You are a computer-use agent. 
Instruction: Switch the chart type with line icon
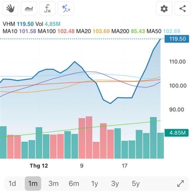tap(29, 9)
